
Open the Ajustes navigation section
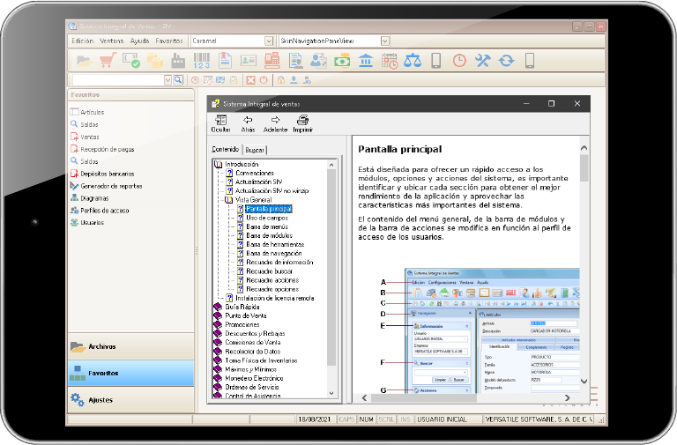pos(130,400)
